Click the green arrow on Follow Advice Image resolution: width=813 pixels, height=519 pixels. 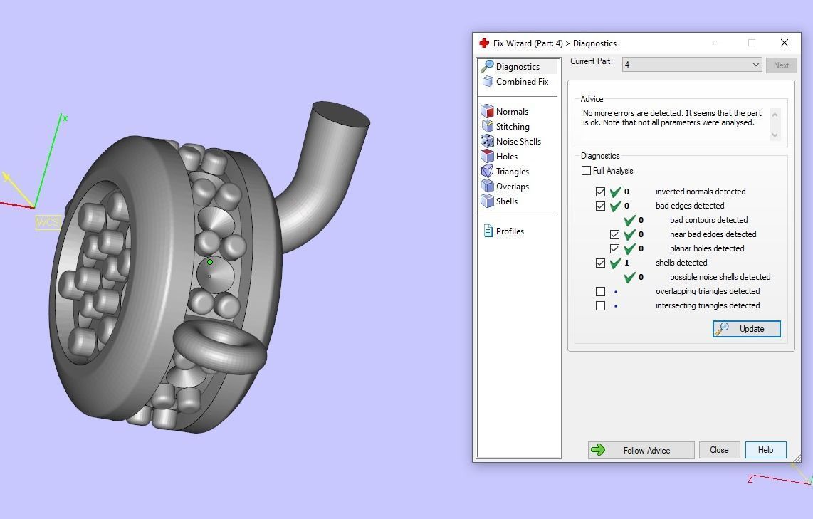pos(598,449)
